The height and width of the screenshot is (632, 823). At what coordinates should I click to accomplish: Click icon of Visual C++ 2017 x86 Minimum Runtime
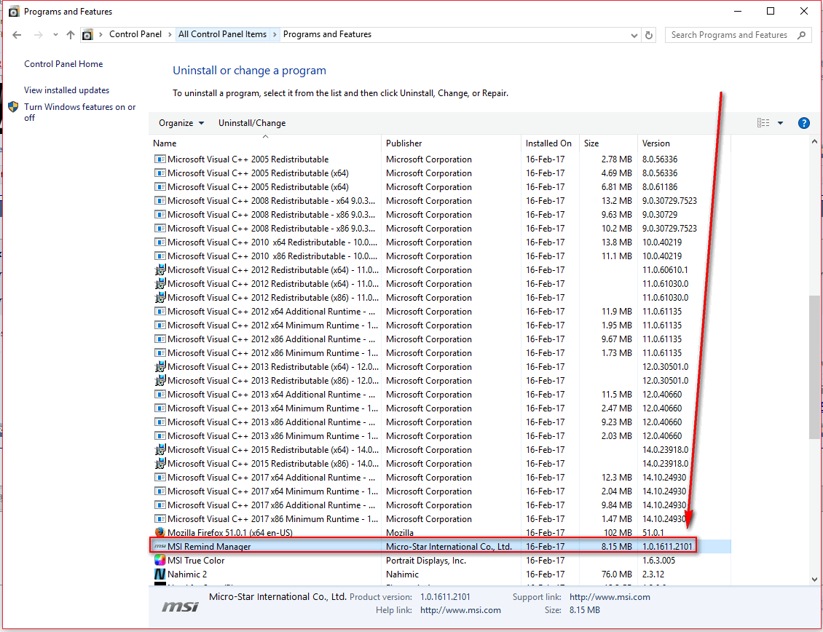click(160, 518)
